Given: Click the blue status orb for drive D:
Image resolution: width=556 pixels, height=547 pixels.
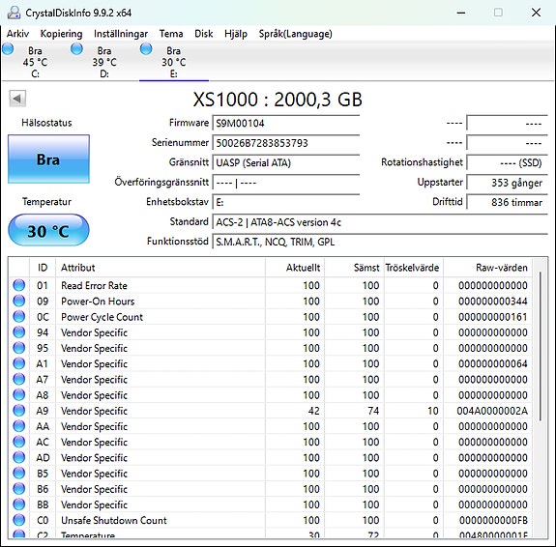Looking at the screenshot, I should 77,49.
